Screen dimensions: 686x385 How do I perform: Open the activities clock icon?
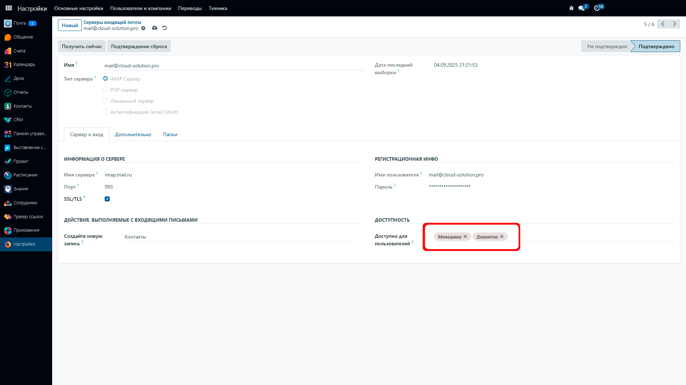pyautogui.click(x=597, y=8)
